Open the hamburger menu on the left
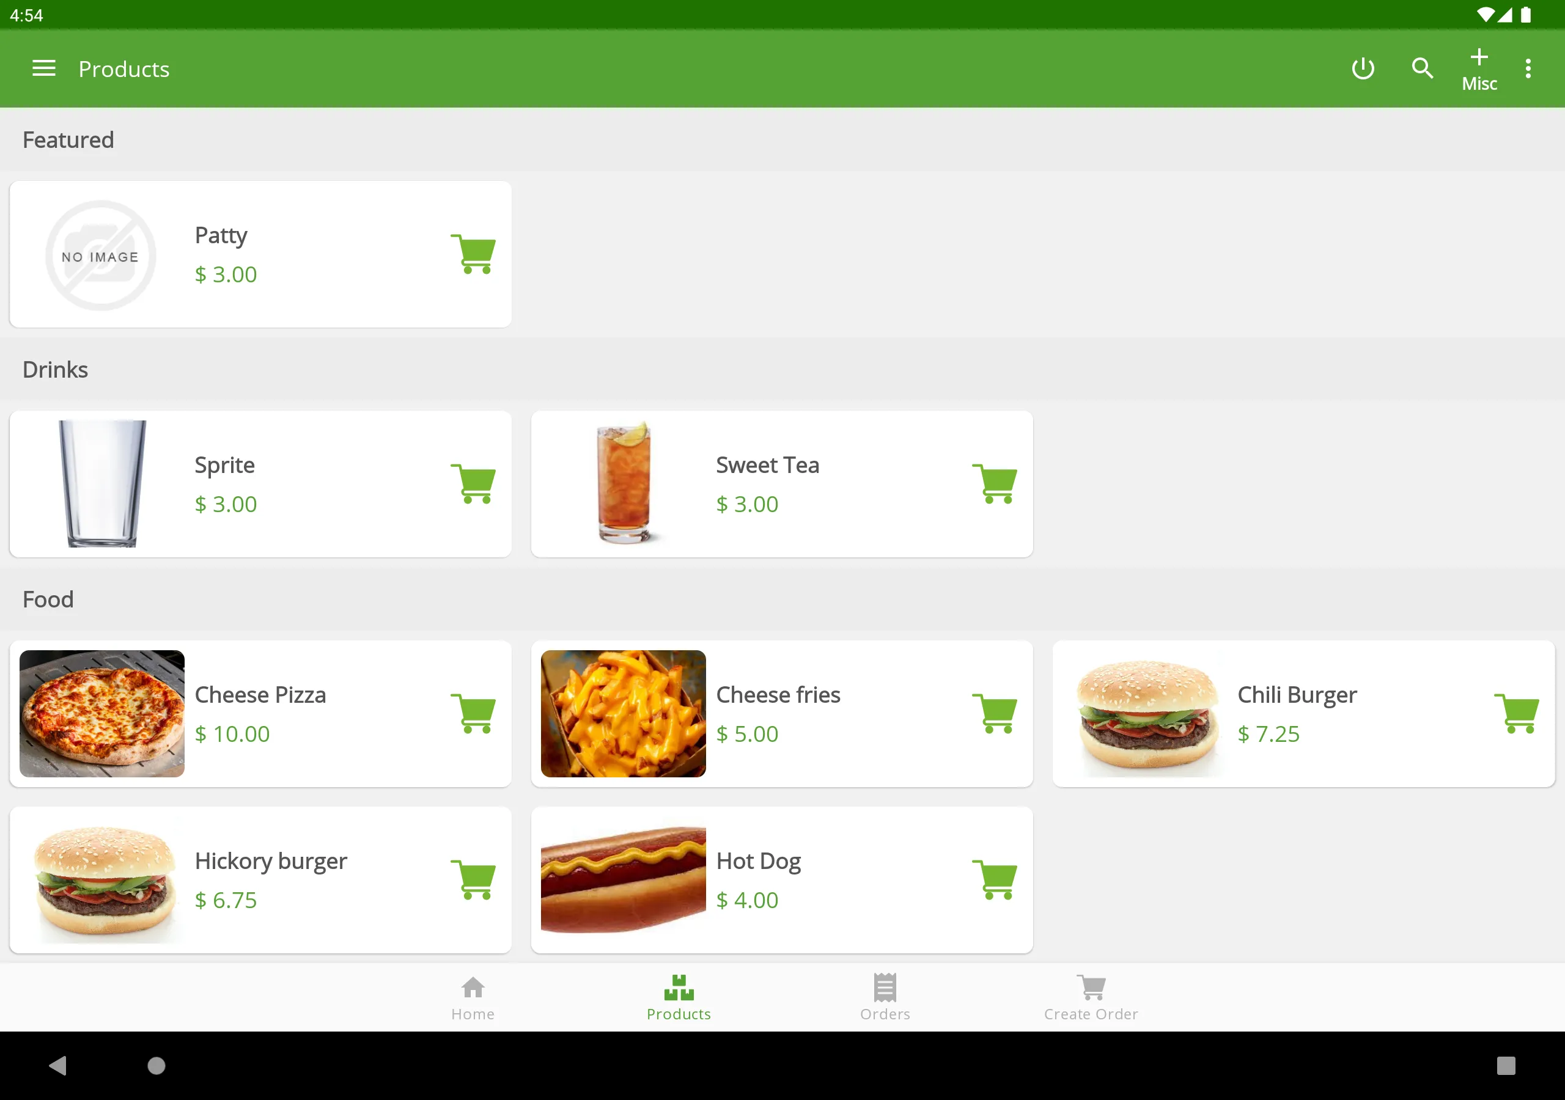The image size is (1565, 1100). (x=44, y=68)
